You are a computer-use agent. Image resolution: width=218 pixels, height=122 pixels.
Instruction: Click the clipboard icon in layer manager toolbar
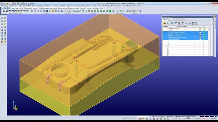point(192,23)
